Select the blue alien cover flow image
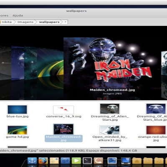The width and height of the screenshot is (167, 167). 18,63
